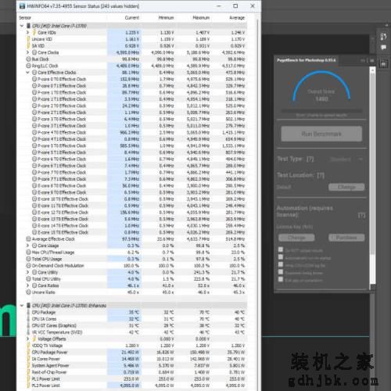Click the icon beside Total CPU Usage
The height and width of the screenshot is (391, 391).
[28, 259]
